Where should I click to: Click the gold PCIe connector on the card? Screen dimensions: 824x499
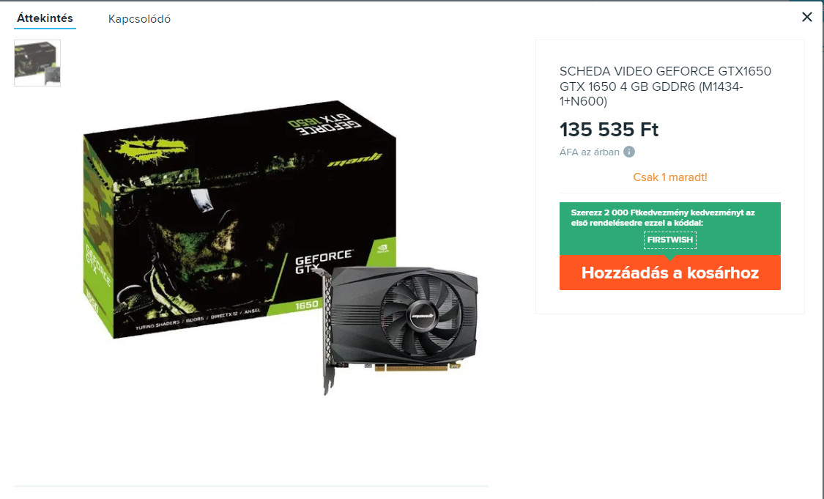417,366
